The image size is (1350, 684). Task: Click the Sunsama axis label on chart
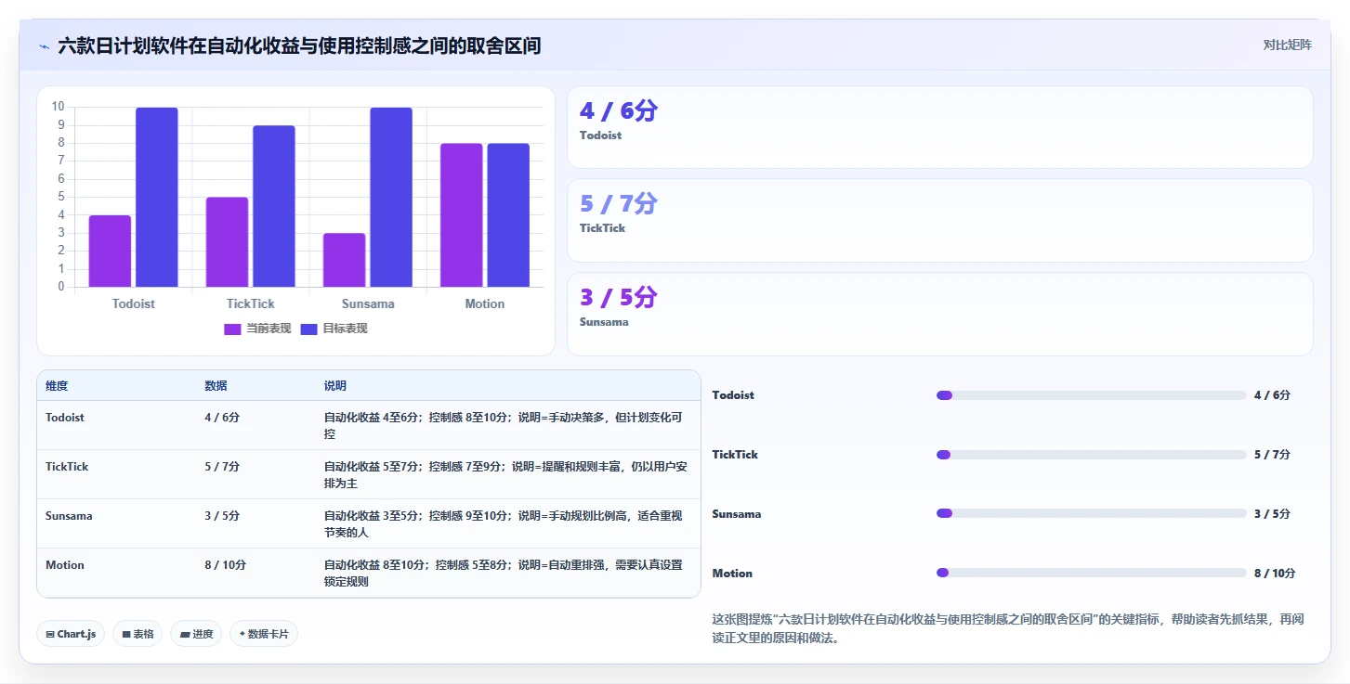[368, 304]
